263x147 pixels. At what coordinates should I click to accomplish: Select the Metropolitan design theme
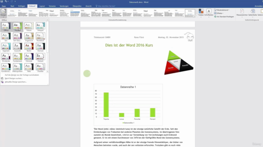coord(17,68)
